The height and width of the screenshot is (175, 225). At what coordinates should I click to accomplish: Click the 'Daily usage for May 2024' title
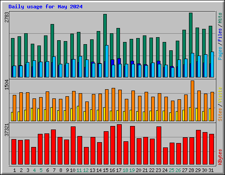(45, 7)
